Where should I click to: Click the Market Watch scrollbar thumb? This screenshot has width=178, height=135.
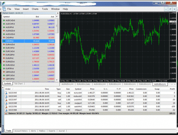(x=57, y=26)
